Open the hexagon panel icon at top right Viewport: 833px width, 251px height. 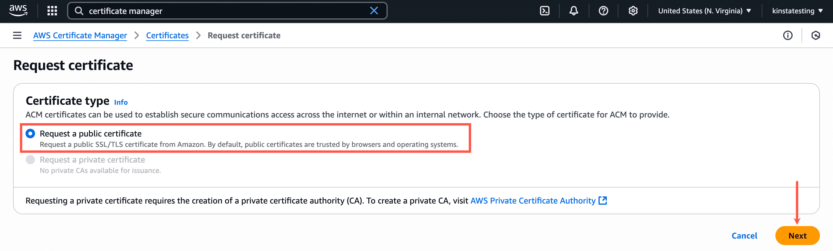click(815, 35)
